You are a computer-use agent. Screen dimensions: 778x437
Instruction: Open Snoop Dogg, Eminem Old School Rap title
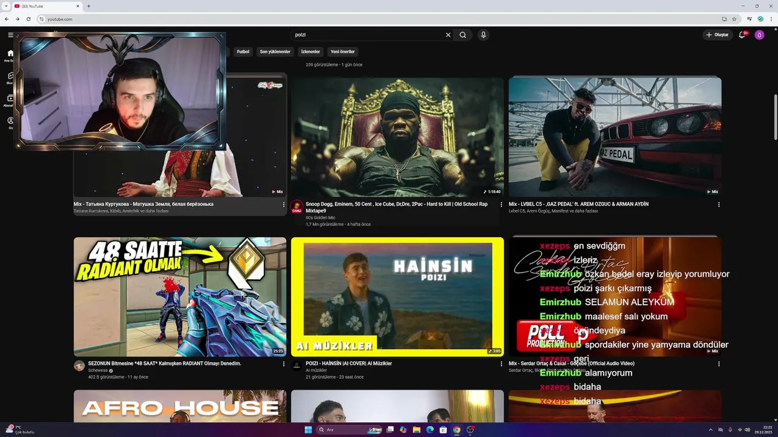pyautogui.click(x=396, y=208)
